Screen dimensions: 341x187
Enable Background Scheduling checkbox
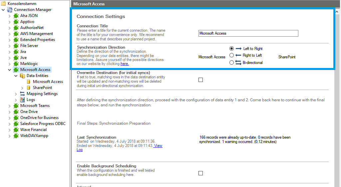pyautogui.click(x=200, y=173)
